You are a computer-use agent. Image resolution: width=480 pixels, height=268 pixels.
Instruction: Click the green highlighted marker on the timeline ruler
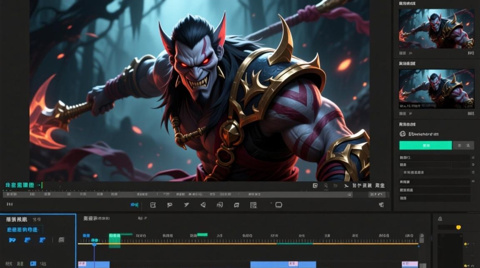pos(115,240)
